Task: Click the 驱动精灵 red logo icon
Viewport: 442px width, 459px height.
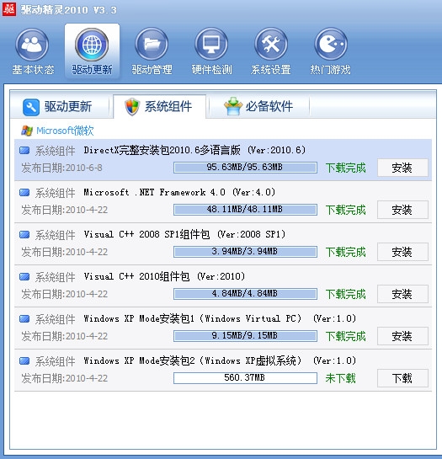Action: (x=9, y=9)
